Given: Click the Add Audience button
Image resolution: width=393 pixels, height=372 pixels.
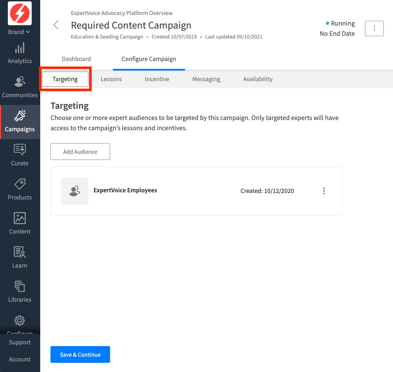Looking at the screenshot, I should point(80,152).
